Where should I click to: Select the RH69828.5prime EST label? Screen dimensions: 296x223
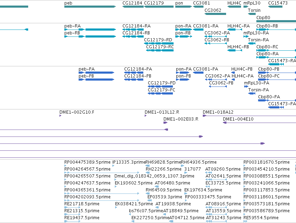click(x=163, y=162)
